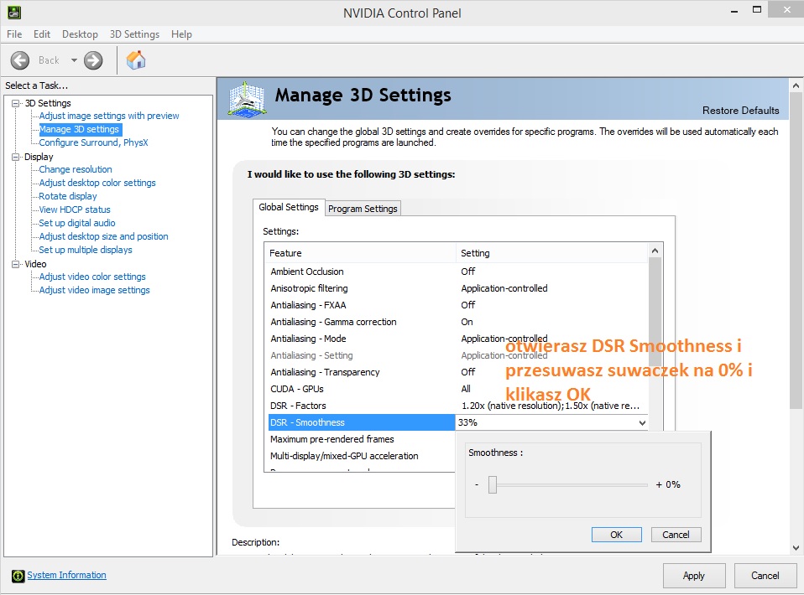Image resolution: width=804 pixels, height=595 pixels.
Task: Select the Antialiasing - FXAA row
Action: [458, 305]
